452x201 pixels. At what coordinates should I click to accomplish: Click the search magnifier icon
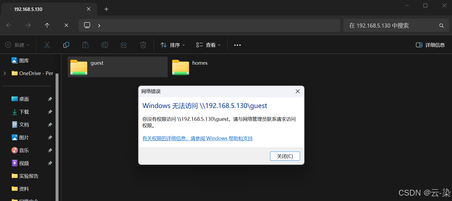pos(441,26)
